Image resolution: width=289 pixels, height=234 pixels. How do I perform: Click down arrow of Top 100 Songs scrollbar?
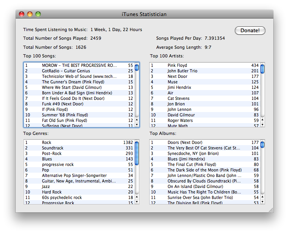tap(137, 125)
